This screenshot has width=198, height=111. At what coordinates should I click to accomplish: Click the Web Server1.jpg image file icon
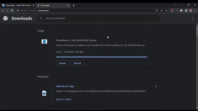44,93
